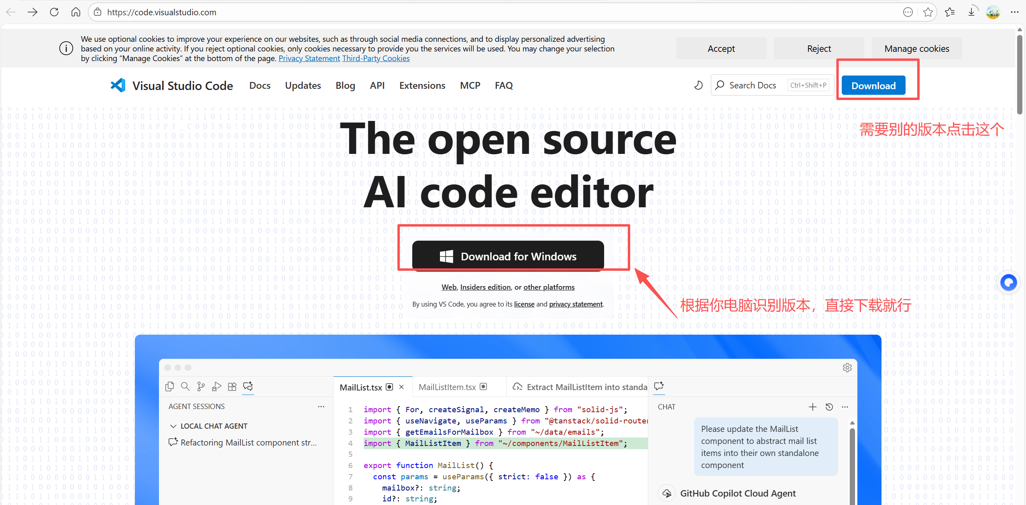The width and height of the screenshot is (1026, 505).
Task: Select the address bar URL field
Action: [498, 12]
